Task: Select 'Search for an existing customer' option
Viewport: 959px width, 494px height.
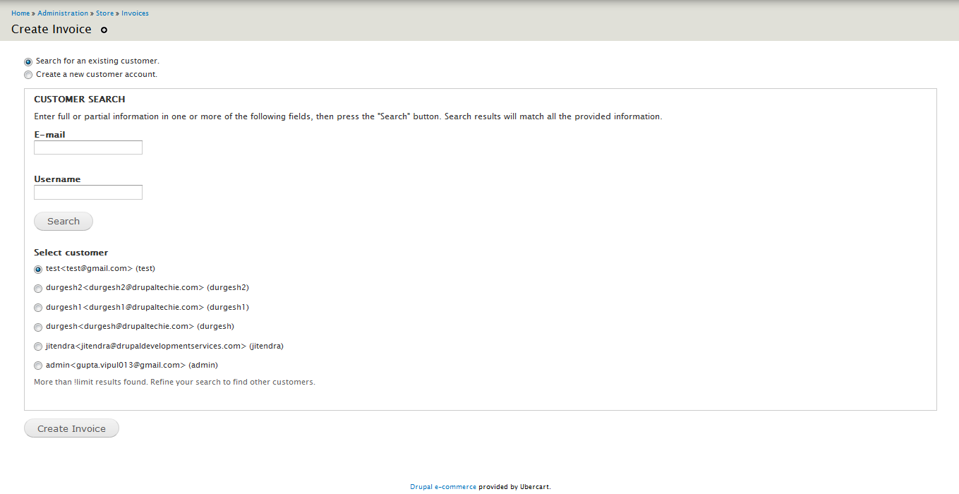Action: (28, 61)
